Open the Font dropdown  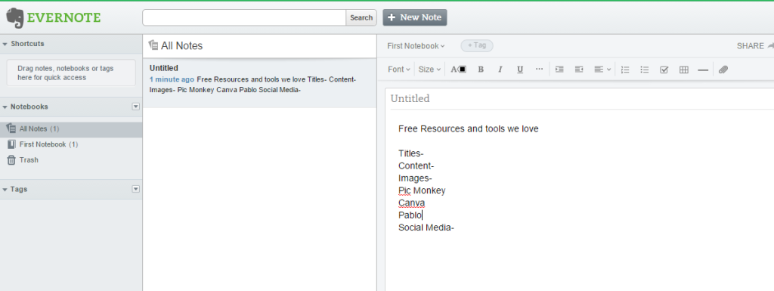[x=399, y=70]
